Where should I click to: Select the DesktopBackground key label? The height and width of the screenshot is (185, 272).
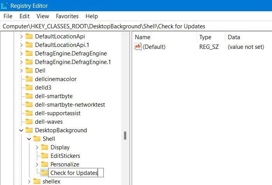[x=61, y=130]
